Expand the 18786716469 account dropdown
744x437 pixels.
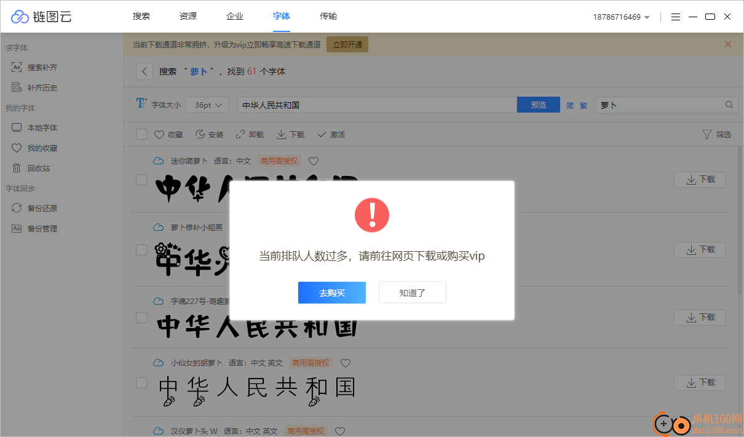(621, 17)
